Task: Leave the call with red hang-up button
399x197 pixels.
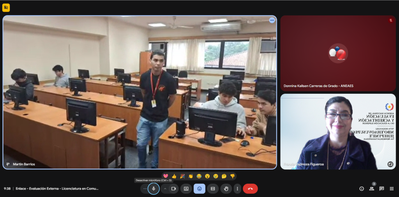Action: click(x=250, y=189)
